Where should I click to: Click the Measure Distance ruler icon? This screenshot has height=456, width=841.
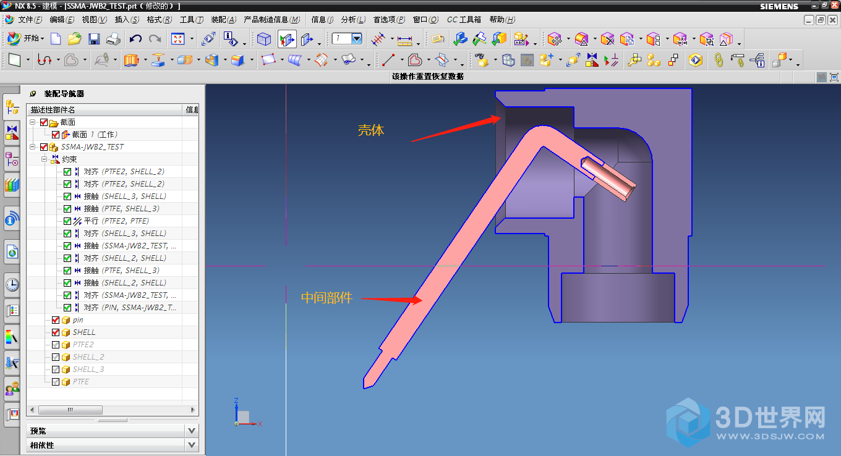pyautogui.click(x=404, y=40)
